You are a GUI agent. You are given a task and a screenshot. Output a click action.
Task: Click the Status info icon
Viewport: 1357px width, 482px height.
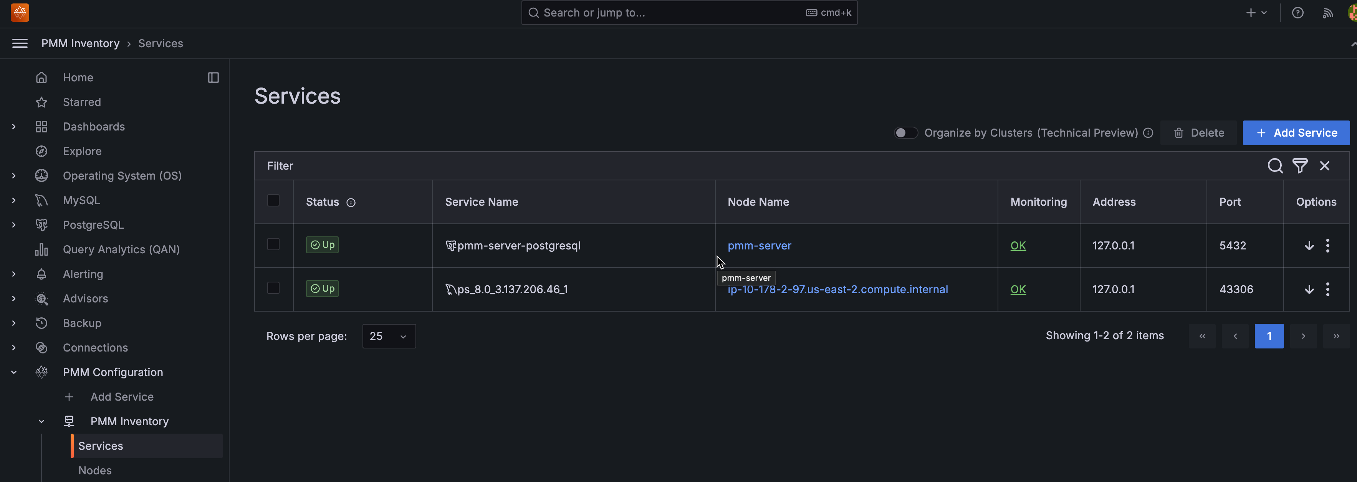pos(351,203)
